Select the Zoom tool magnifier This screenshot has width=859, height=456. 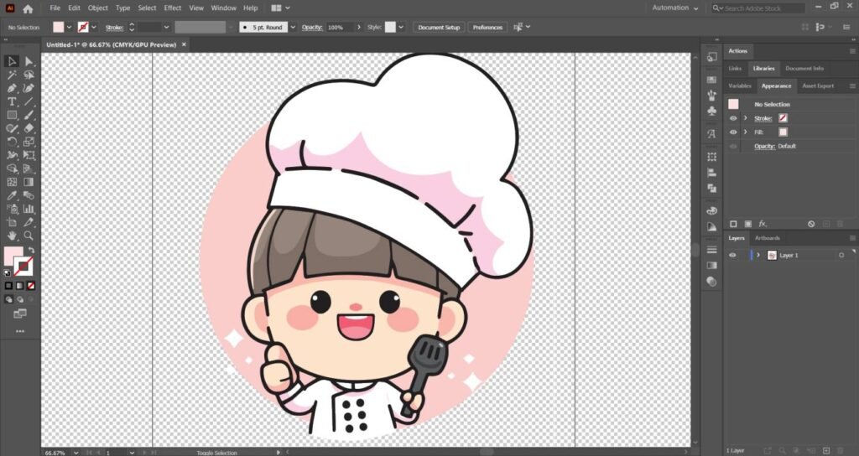[x=29, y=236]
